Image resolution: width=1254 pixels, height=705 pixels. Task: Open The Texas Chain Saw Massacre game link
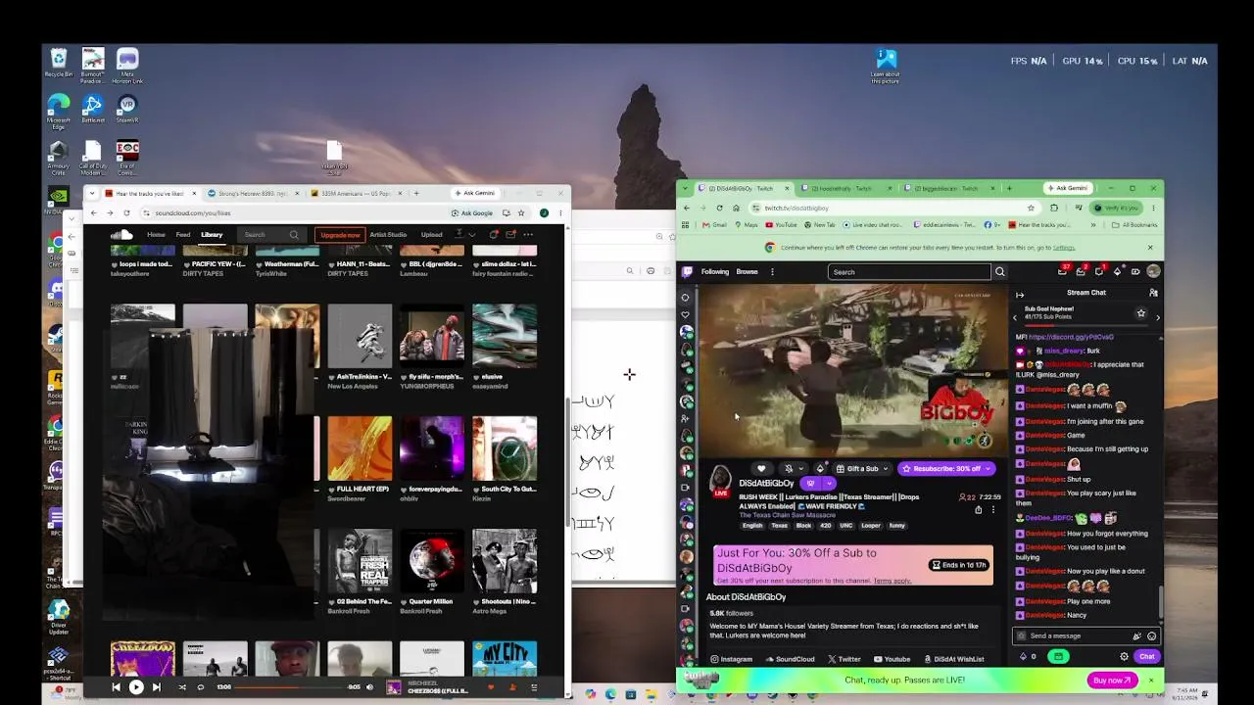coord(789,515)
